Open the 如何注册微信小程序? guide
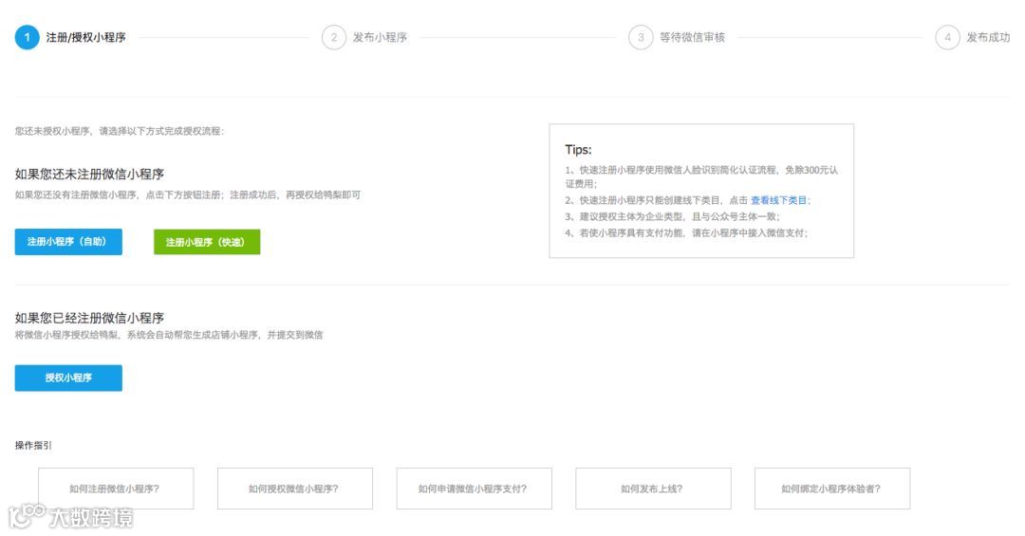The image size is (1025, 536). click(x=116, y=489)
